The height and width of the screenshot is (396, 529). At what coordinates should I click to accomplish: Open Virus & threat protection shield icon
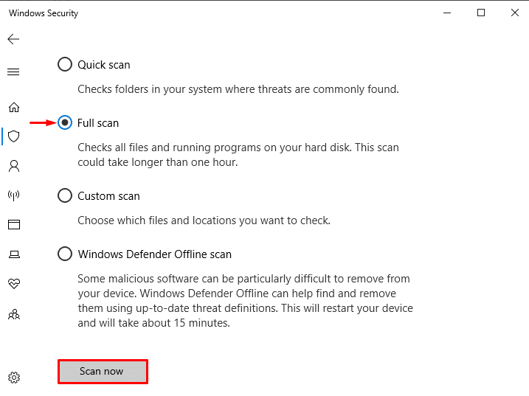click(x=13, y=136)
